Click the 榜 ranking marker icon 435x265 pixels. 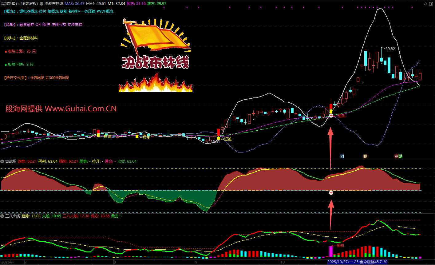pos(366,156)
